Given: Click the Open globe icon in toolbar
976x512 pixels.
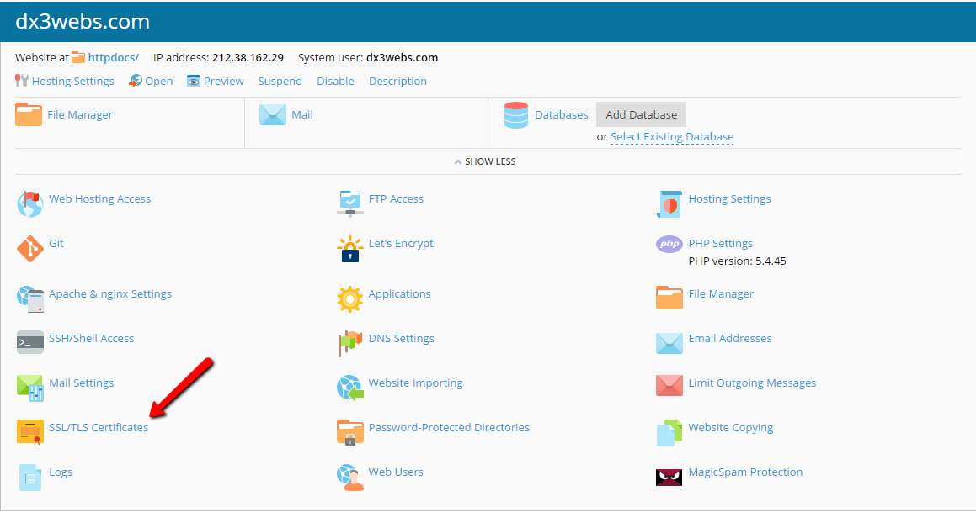Looking at the screenshot, I should click(x=135, y=81).
